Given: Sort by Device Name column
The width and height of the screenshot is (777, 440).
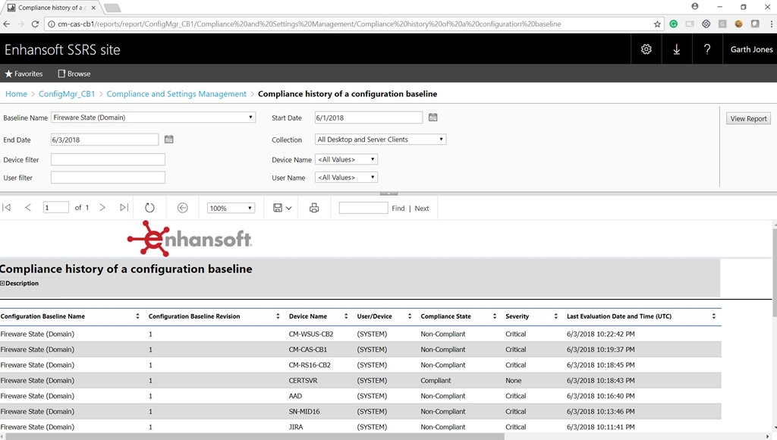Looking at the screenshot, I should 346,316.
